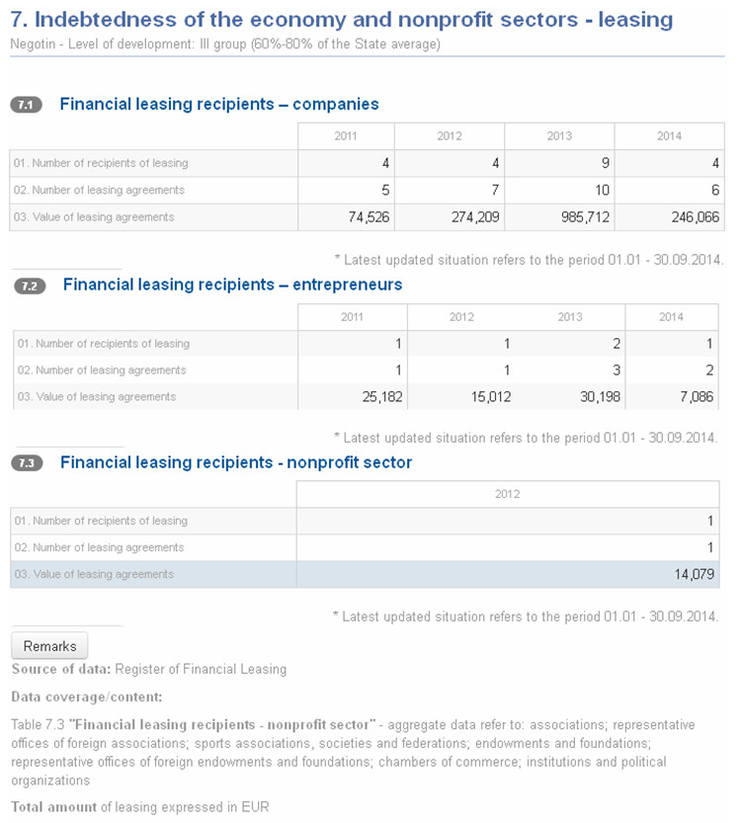Click the Remarks button
The width and height of the screenshot is (741, 823).
click(49, 645)
